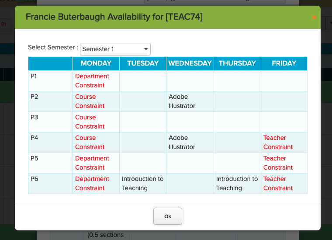This screenshot has height=240, width=332.
Task: Click Introduction to Teaching on Thursday P6
Action: click(x=237, y=184)
